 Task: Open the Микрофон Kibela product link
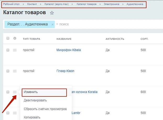[69, 50]
